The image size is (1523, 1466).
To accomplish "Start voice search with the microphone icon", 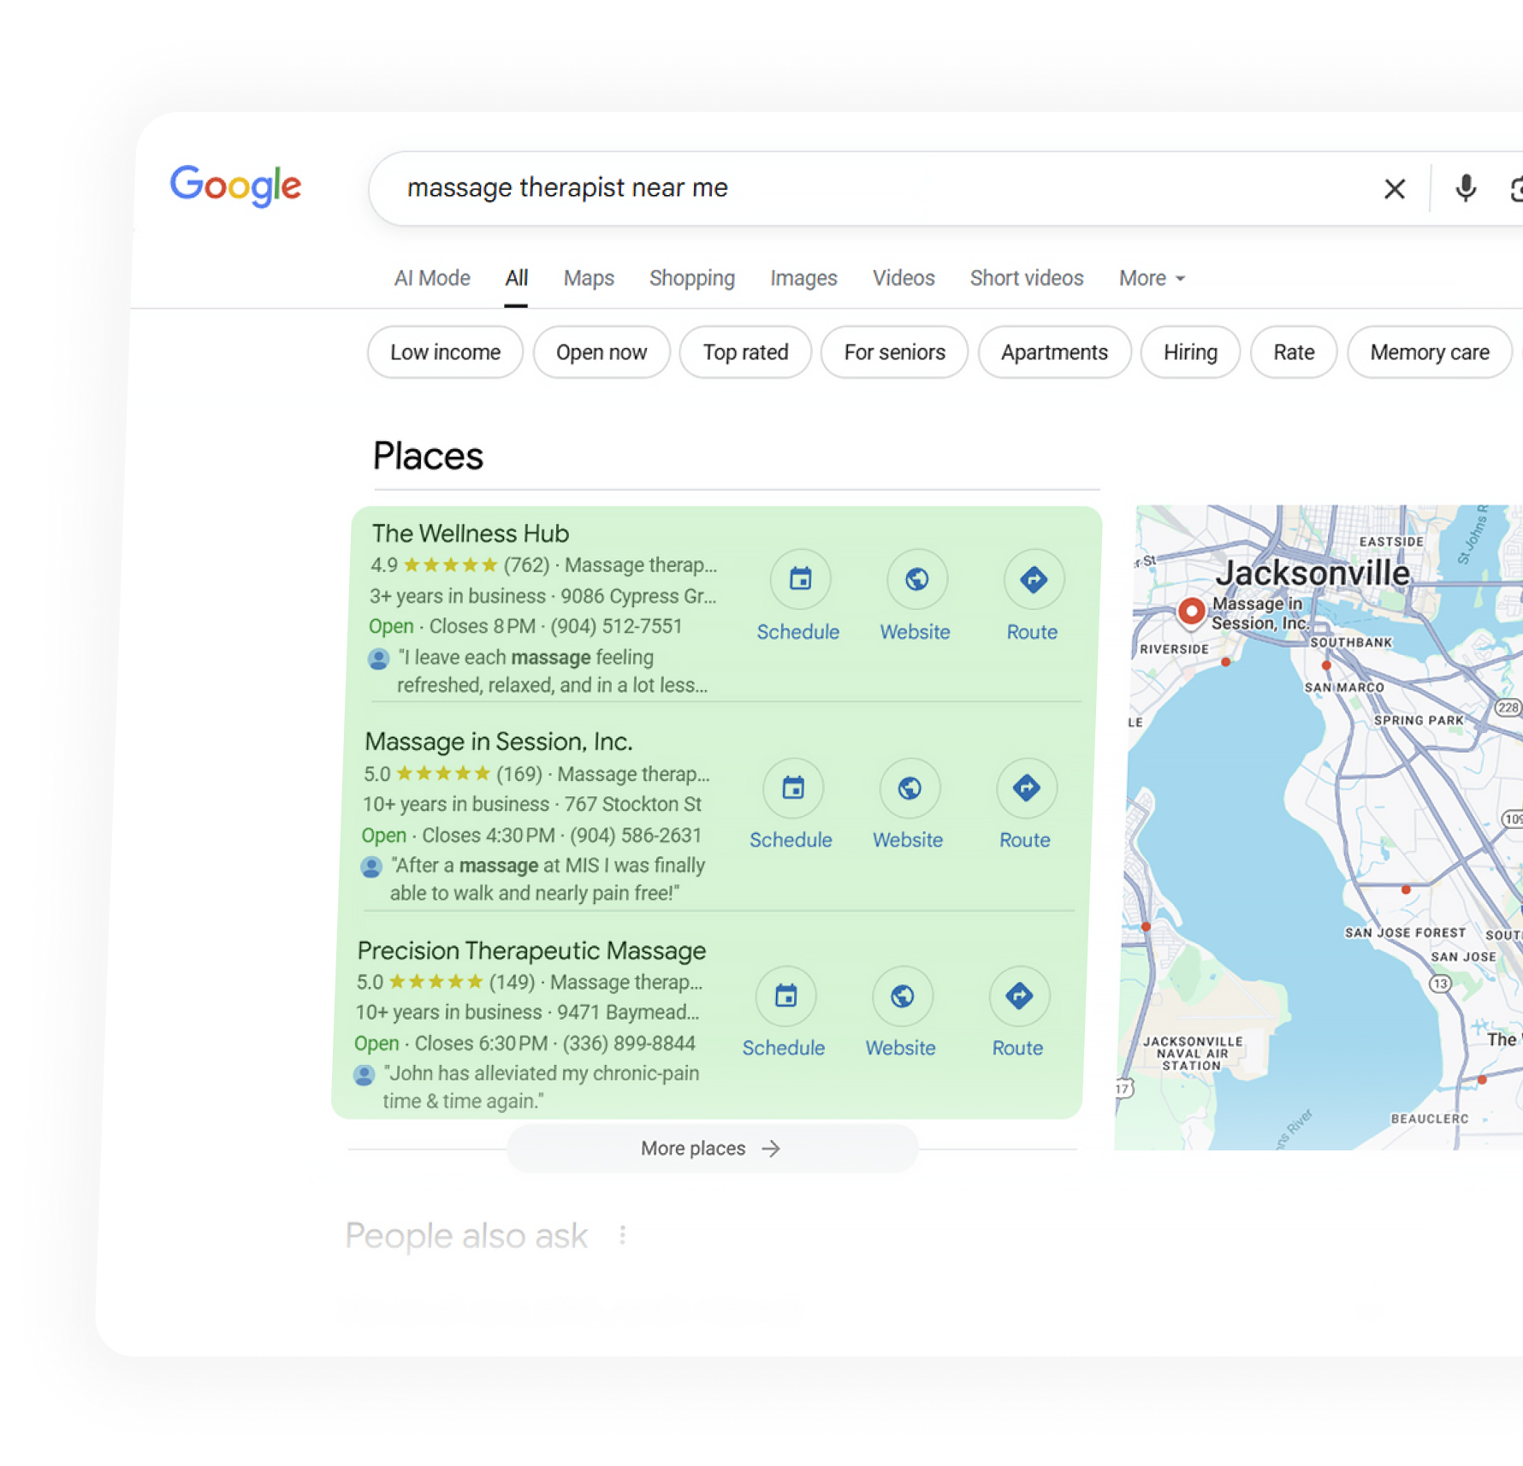I will [1465, 189].
